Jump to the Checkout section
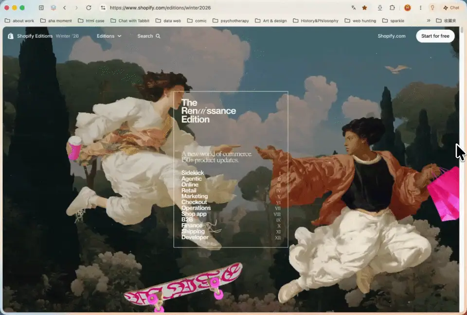The image size is (467, 315). [194, 202]
